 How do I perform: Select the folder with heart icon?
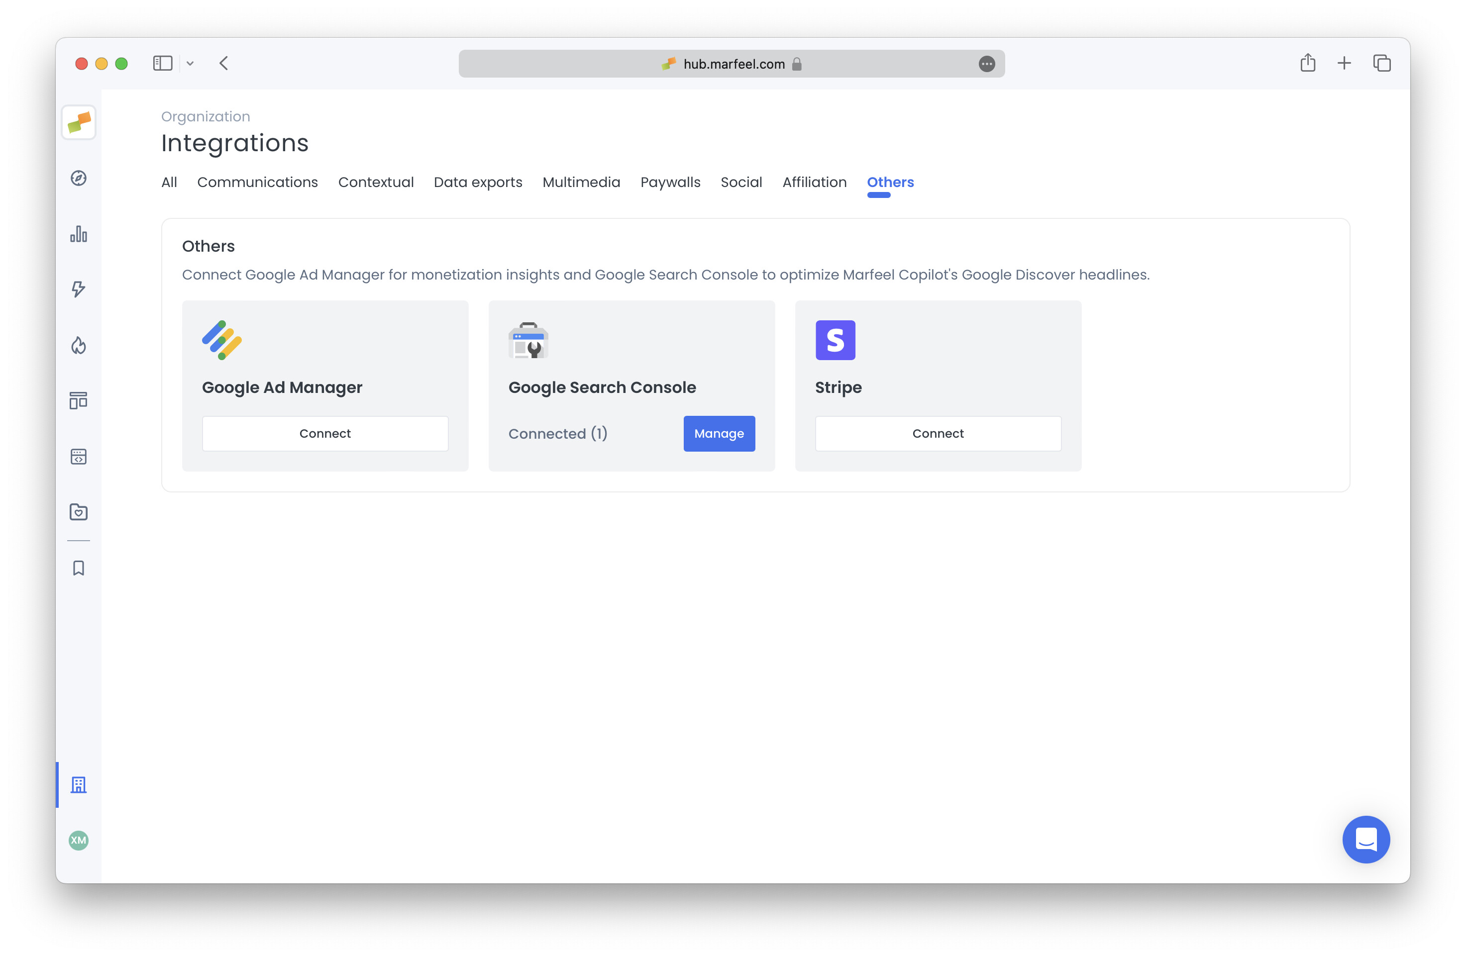[x=78, y=512]
